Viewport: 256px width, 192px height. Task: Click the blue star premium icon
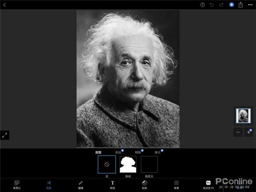pos(232,5)
